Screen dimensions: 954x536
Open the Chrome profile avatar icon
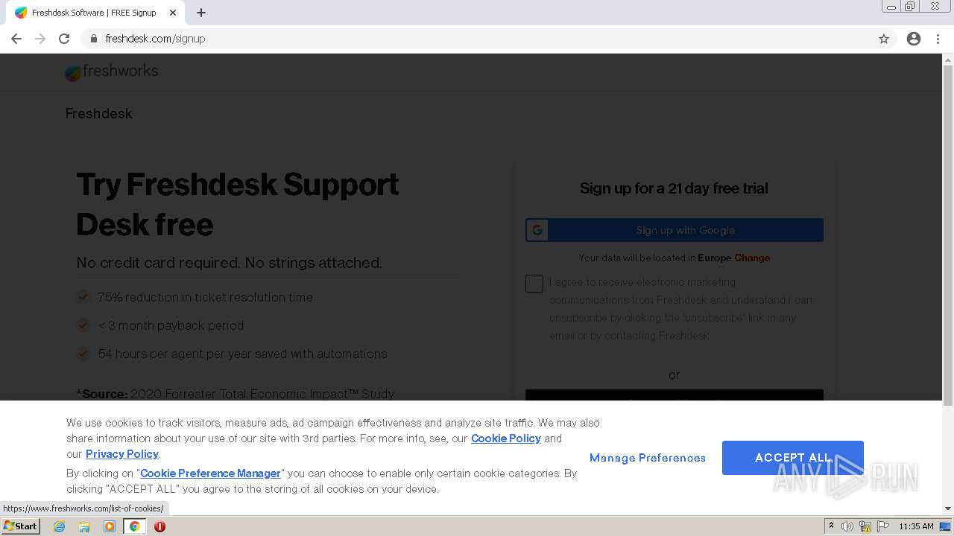(x=914, y=39)
